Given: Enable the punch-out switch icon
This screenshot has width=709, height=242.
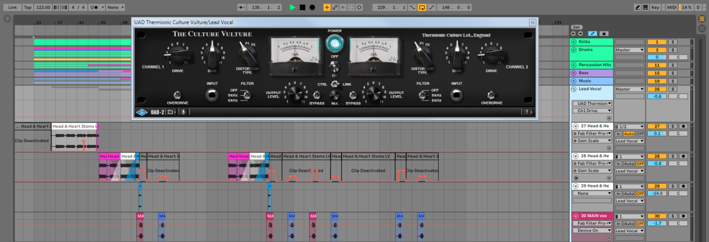Looking at the screenshot, I should (432, 7).
